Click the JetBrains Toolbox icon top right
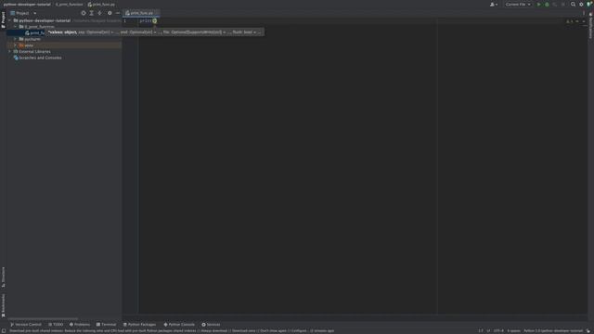The image size is (594, 334). [x=589, y=4]
